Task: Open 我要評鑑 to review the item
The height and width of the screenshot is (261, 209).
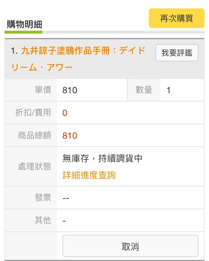Action: (177, 53)
